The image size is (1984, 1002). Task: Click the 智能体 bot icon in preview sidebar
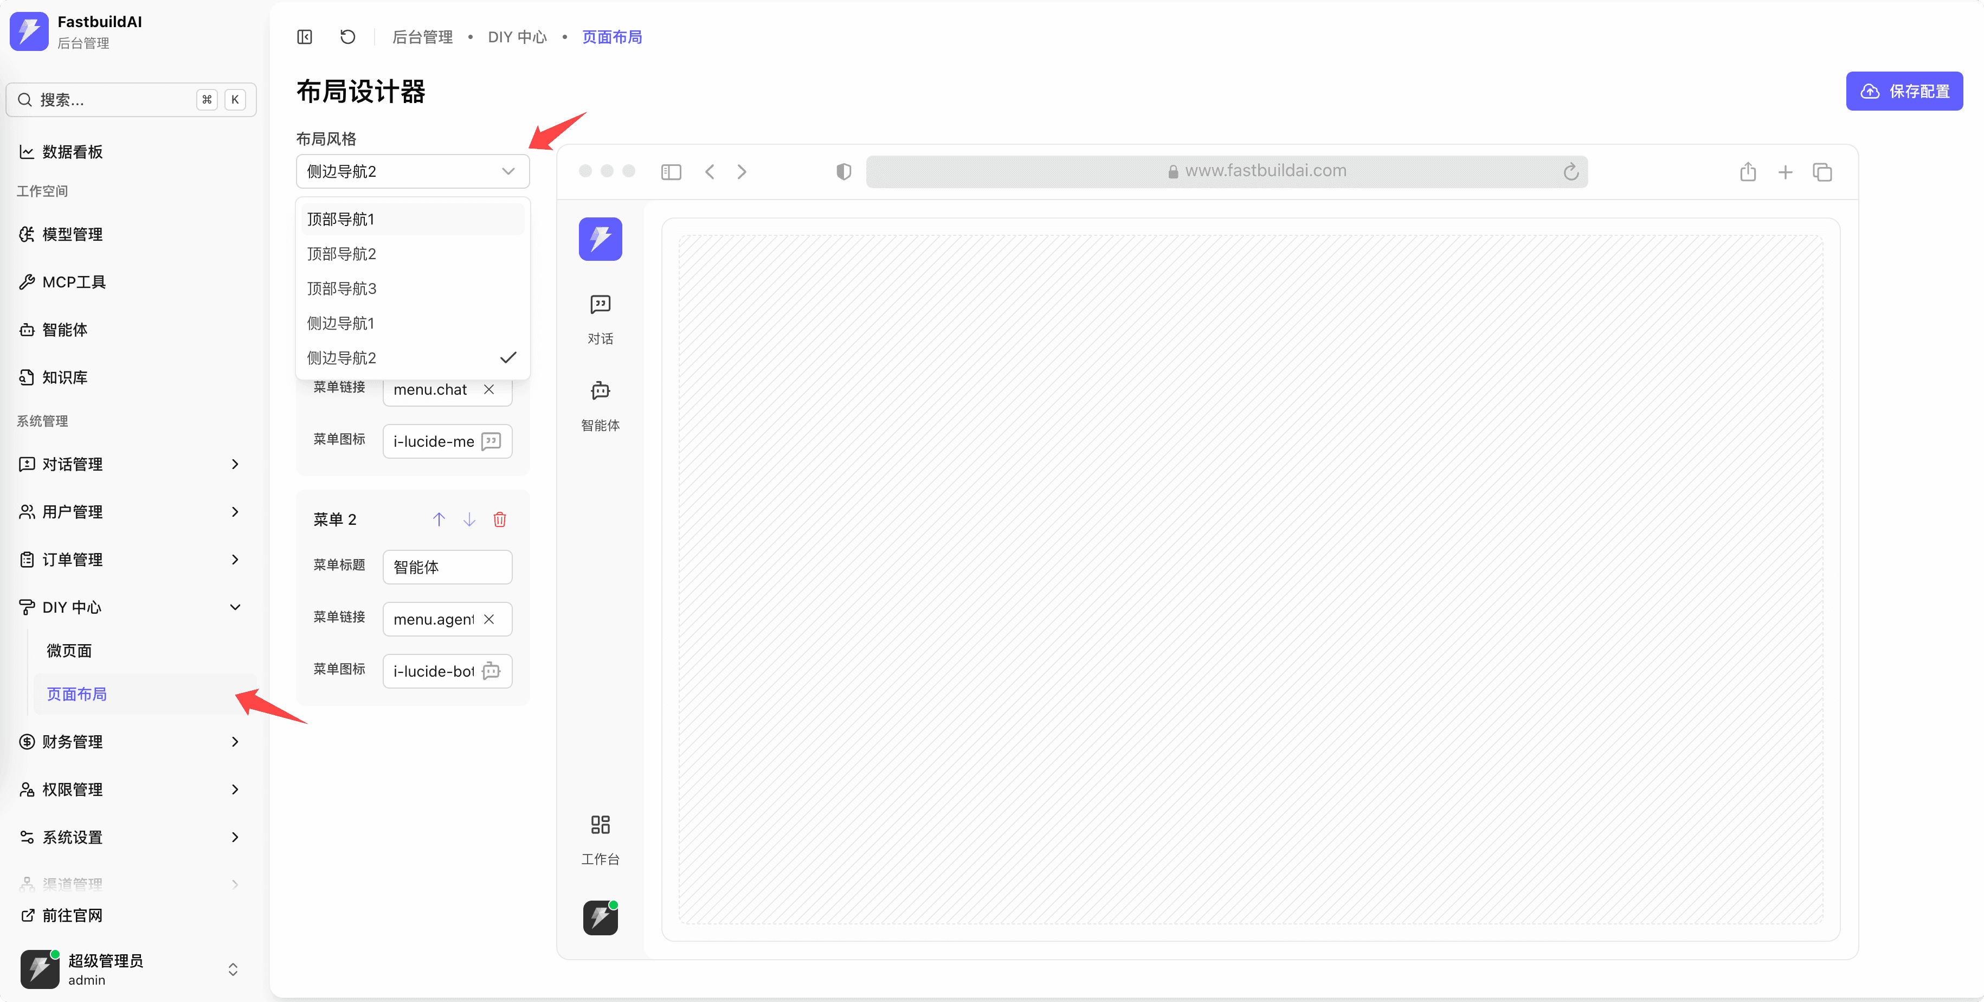[600, 391]
